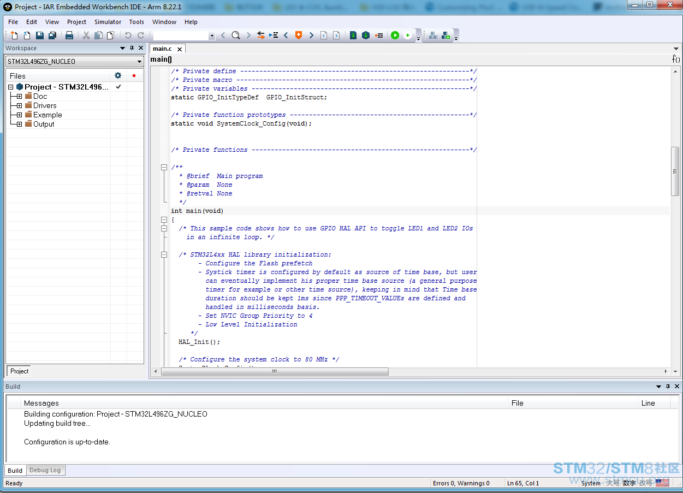This screenshot has width=683, height=493.
Task: Open the workspace settings gear column icon
Action: [118, 75]
